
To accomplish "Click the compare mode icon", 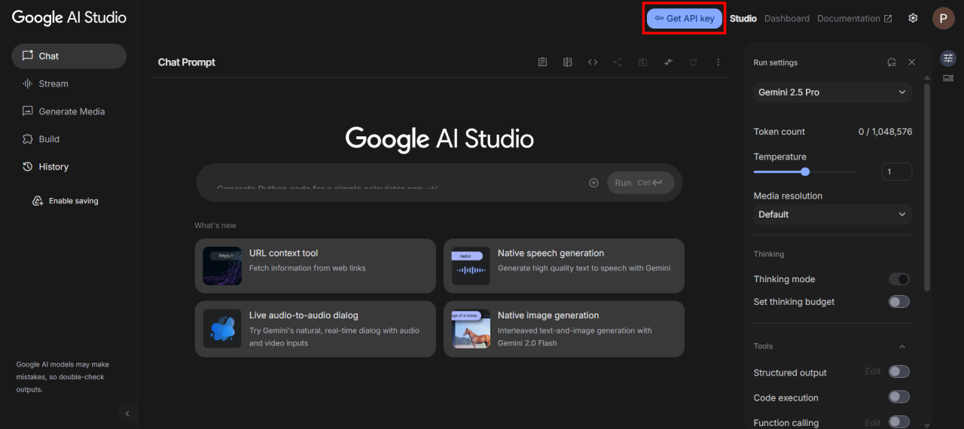I will 568,62.
